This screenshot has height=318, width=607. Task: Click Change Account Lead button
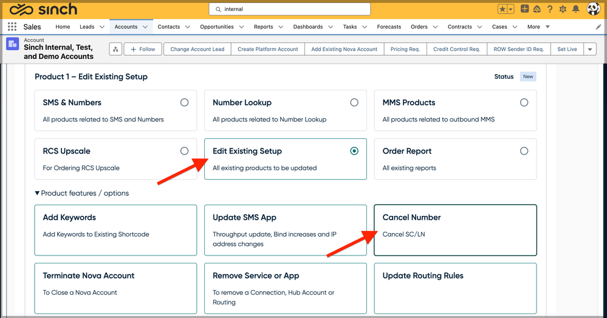[x=197, y=49]
